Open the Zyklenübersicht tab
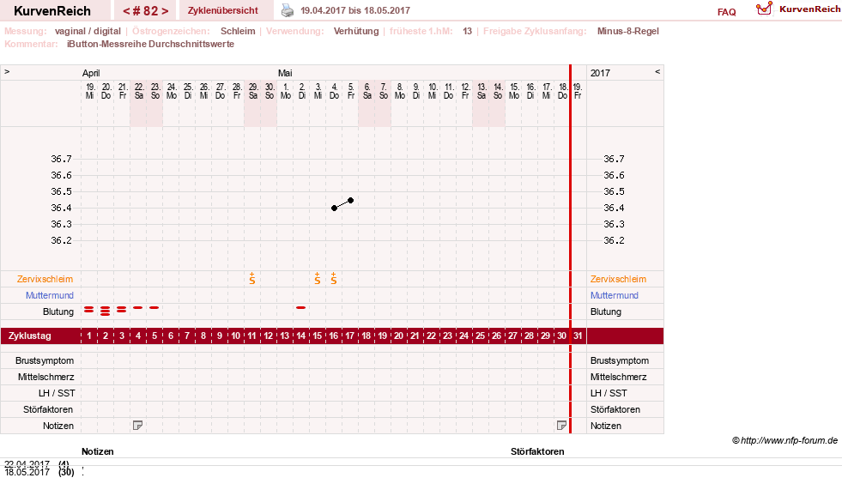The width and height of the screenshot is (842, 502). point(223,10)
